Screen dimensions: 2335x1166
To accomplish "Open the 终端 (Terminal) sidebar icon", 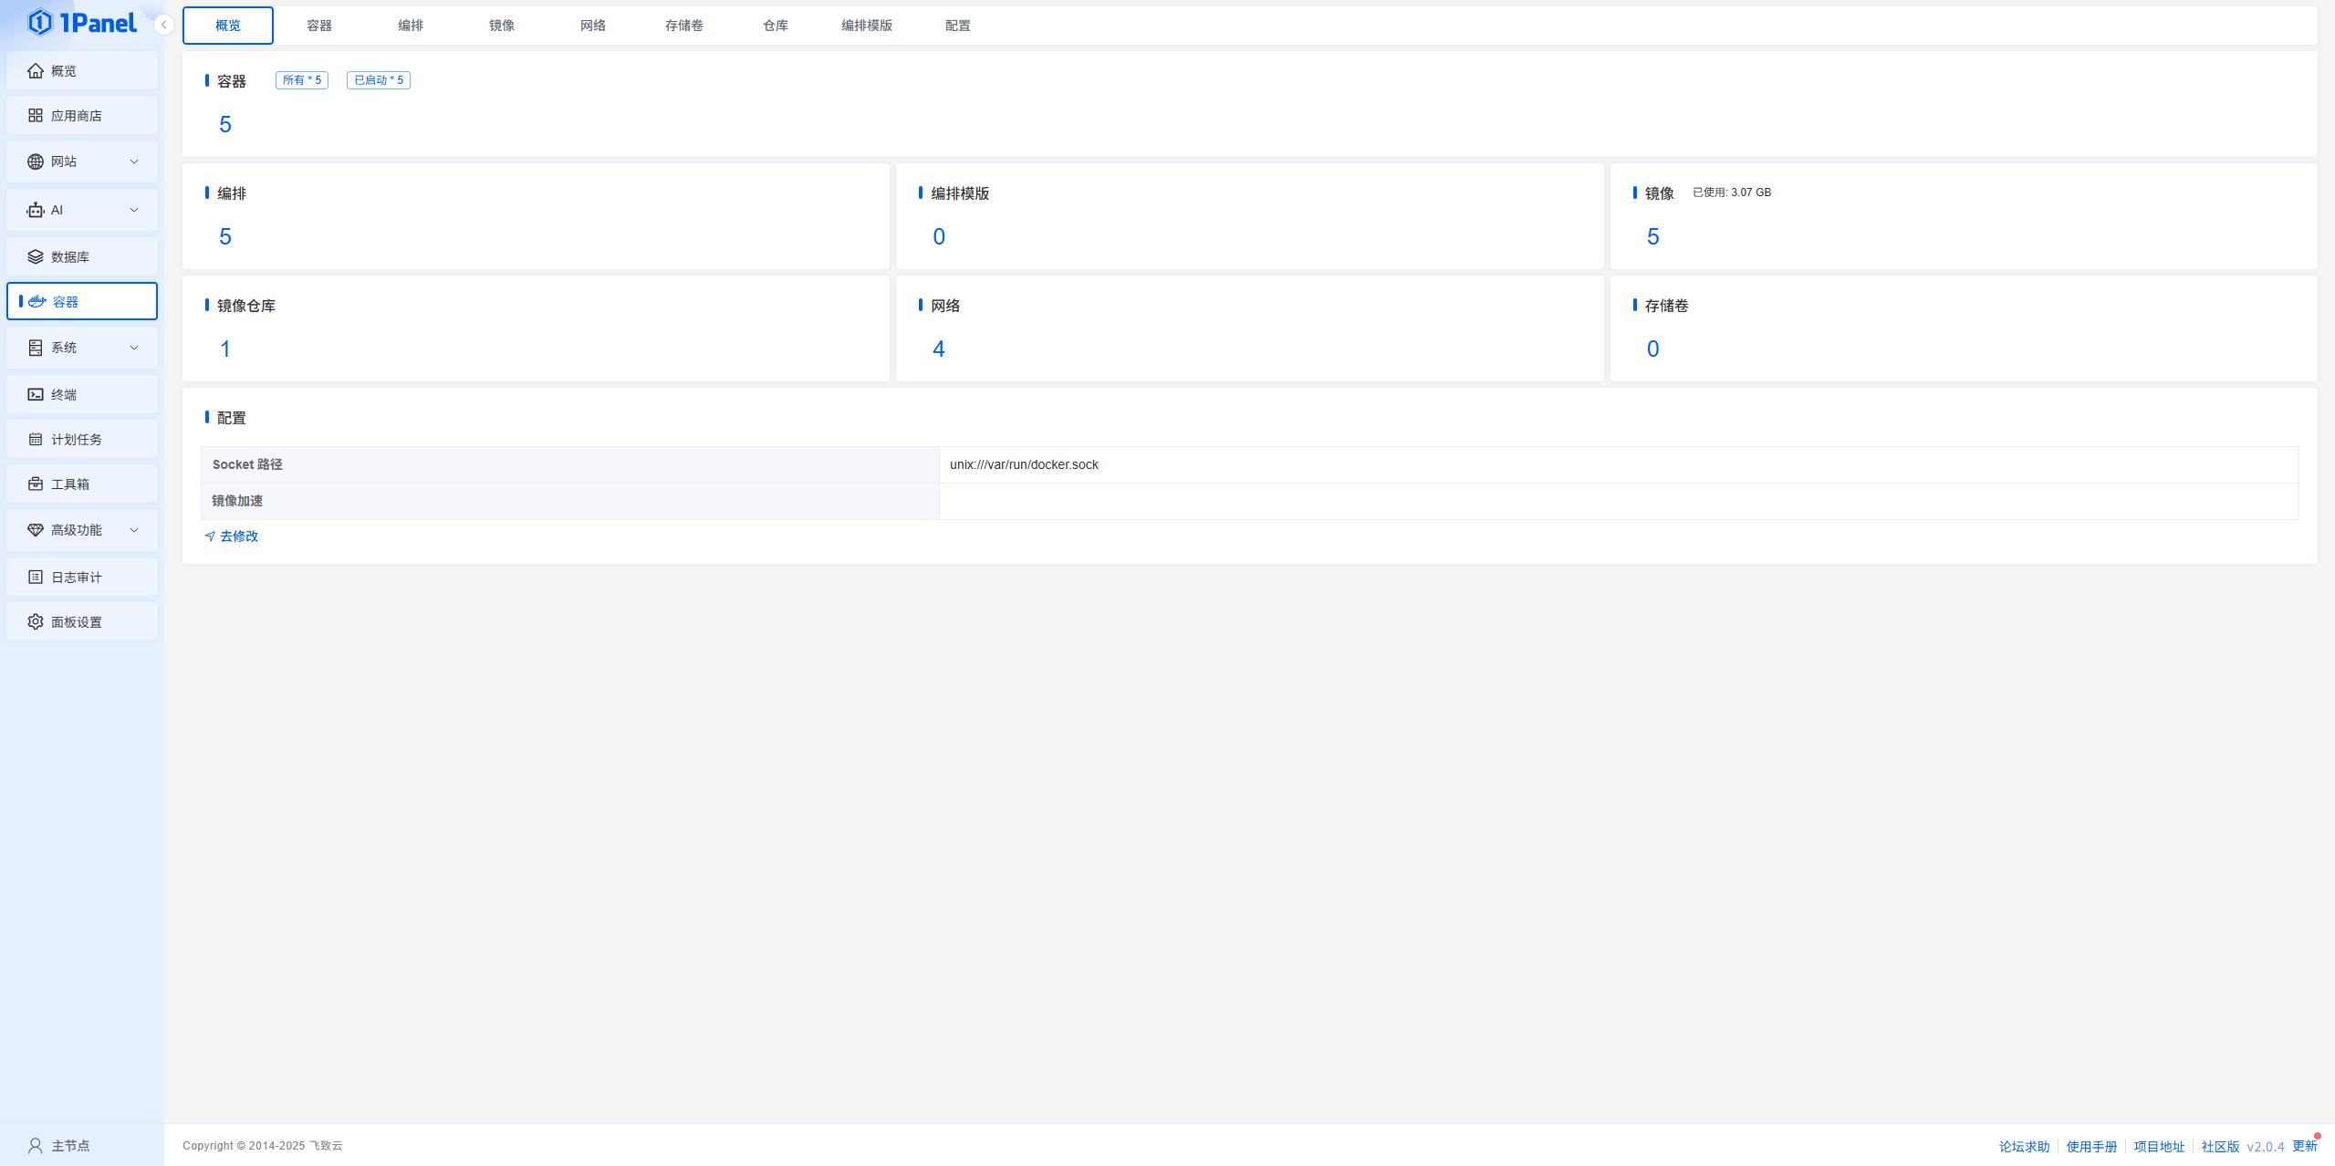I will pos(35,393).
